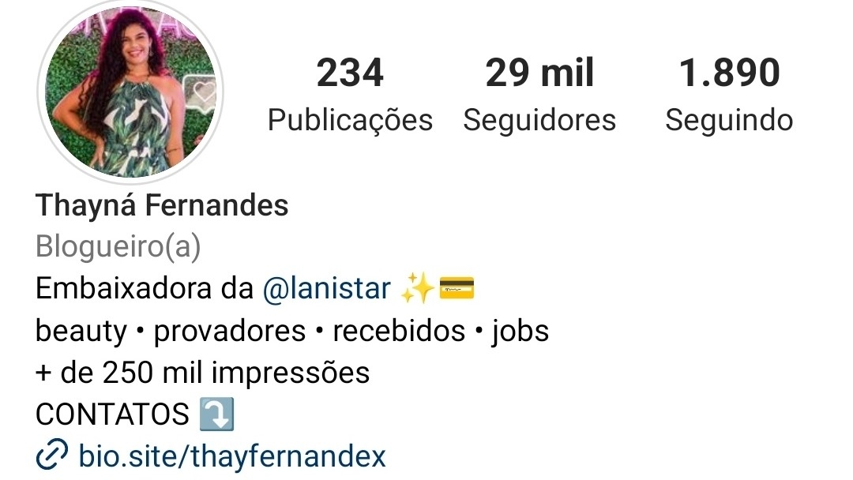Click the Thayná Fernandes display name
This screenshot has width=853, height=480.
162,205
